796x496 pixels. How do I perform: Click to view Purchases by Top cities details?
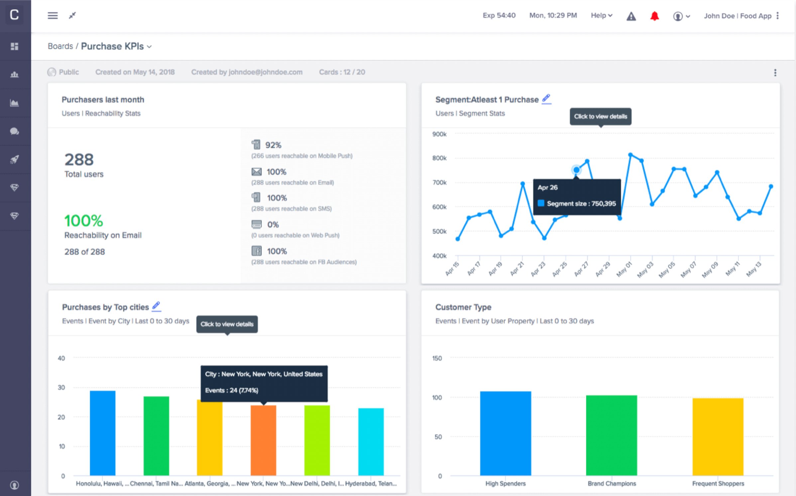[226, 323]
